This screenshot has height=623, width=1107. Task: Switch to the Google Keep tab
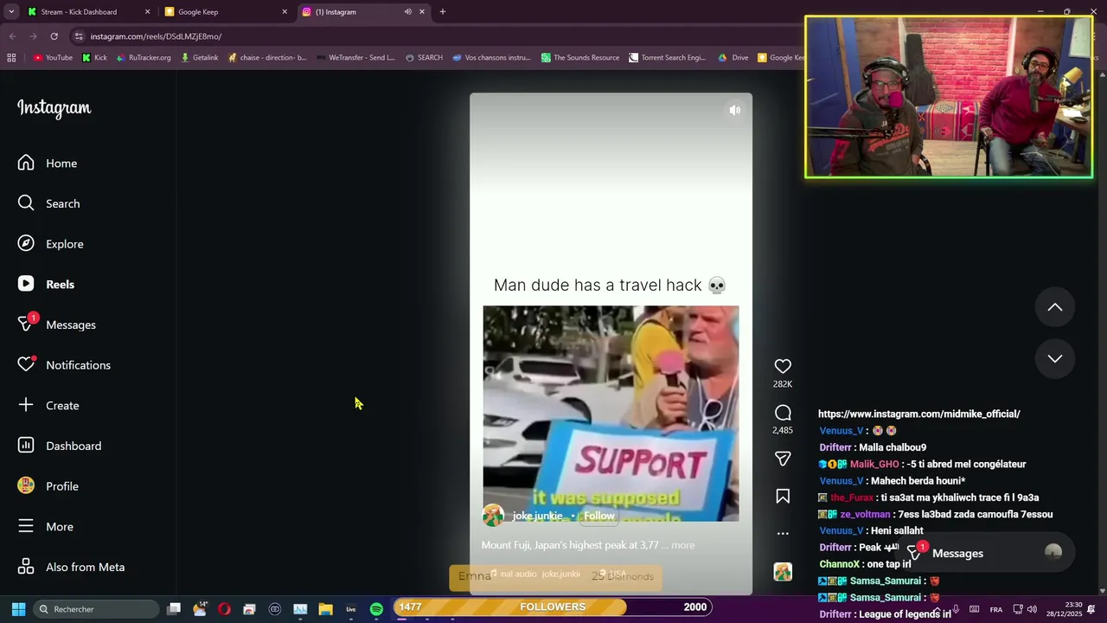tap(227, 11)
